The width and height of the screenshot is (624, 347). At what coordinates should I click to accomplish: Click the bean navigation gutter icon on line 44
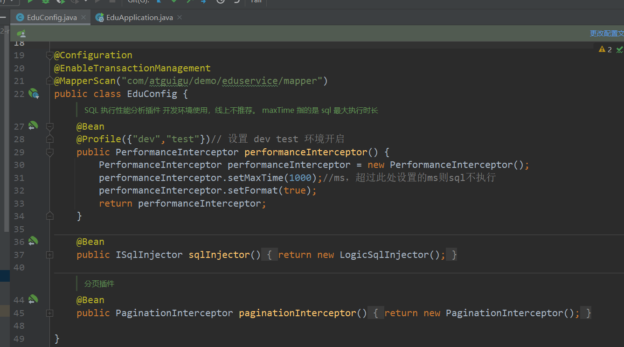[33, 299]
